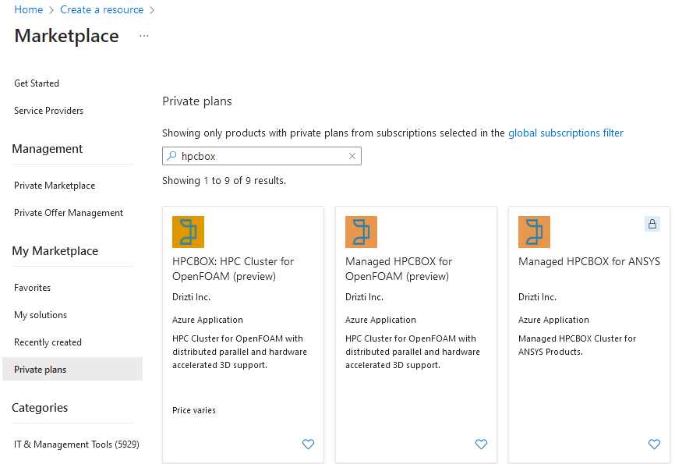Open Private Offer Management
This screenshot has height=464, width=675.
[69, 213]
